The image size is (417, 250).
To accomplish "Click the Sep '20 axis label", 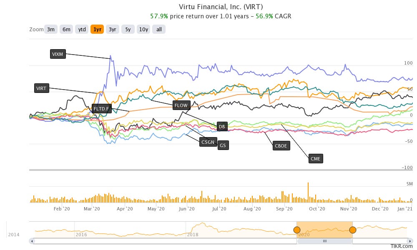I will point(284,209).
